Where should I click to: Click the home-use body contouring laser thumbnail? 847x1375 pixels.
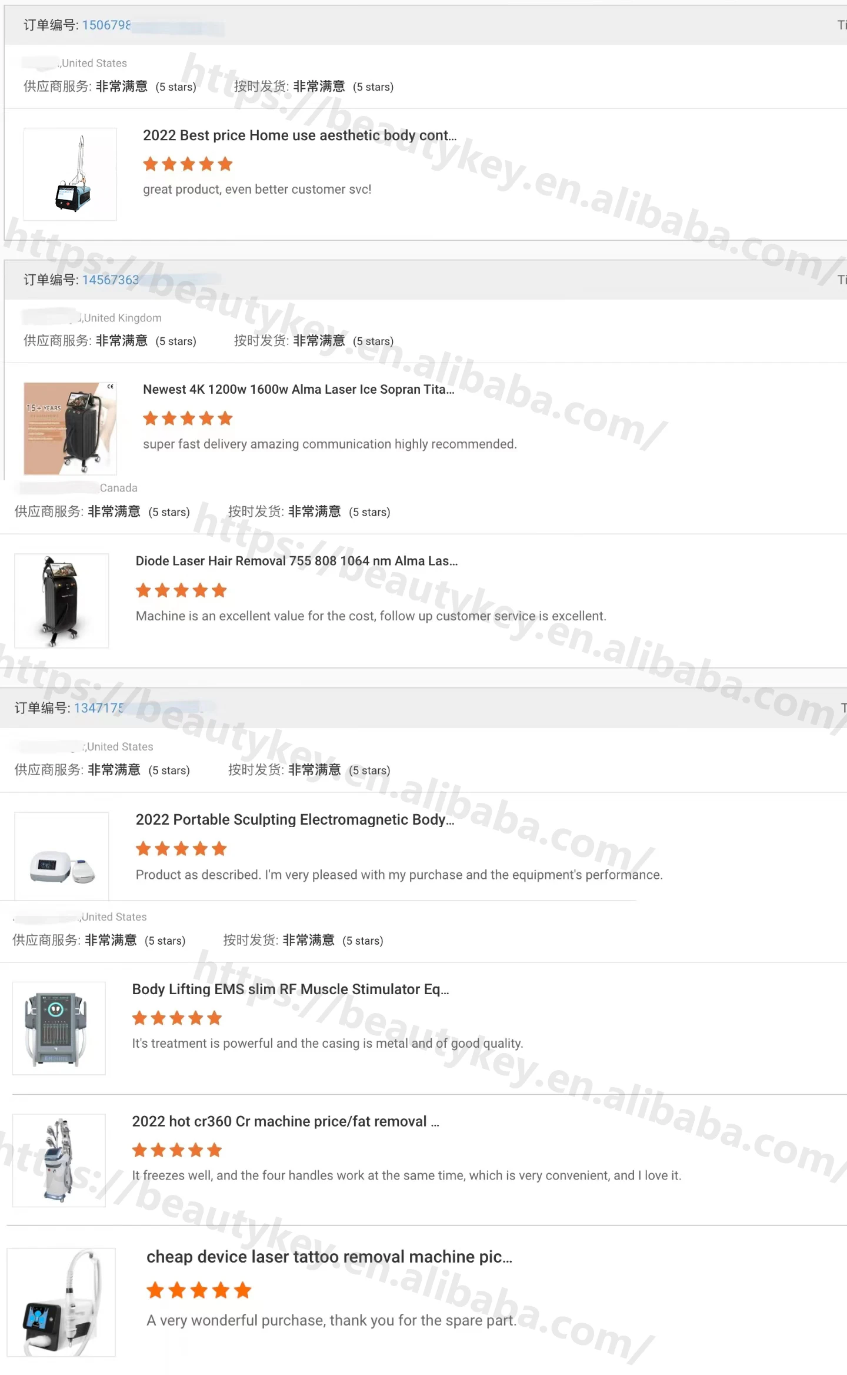point(70,174)
